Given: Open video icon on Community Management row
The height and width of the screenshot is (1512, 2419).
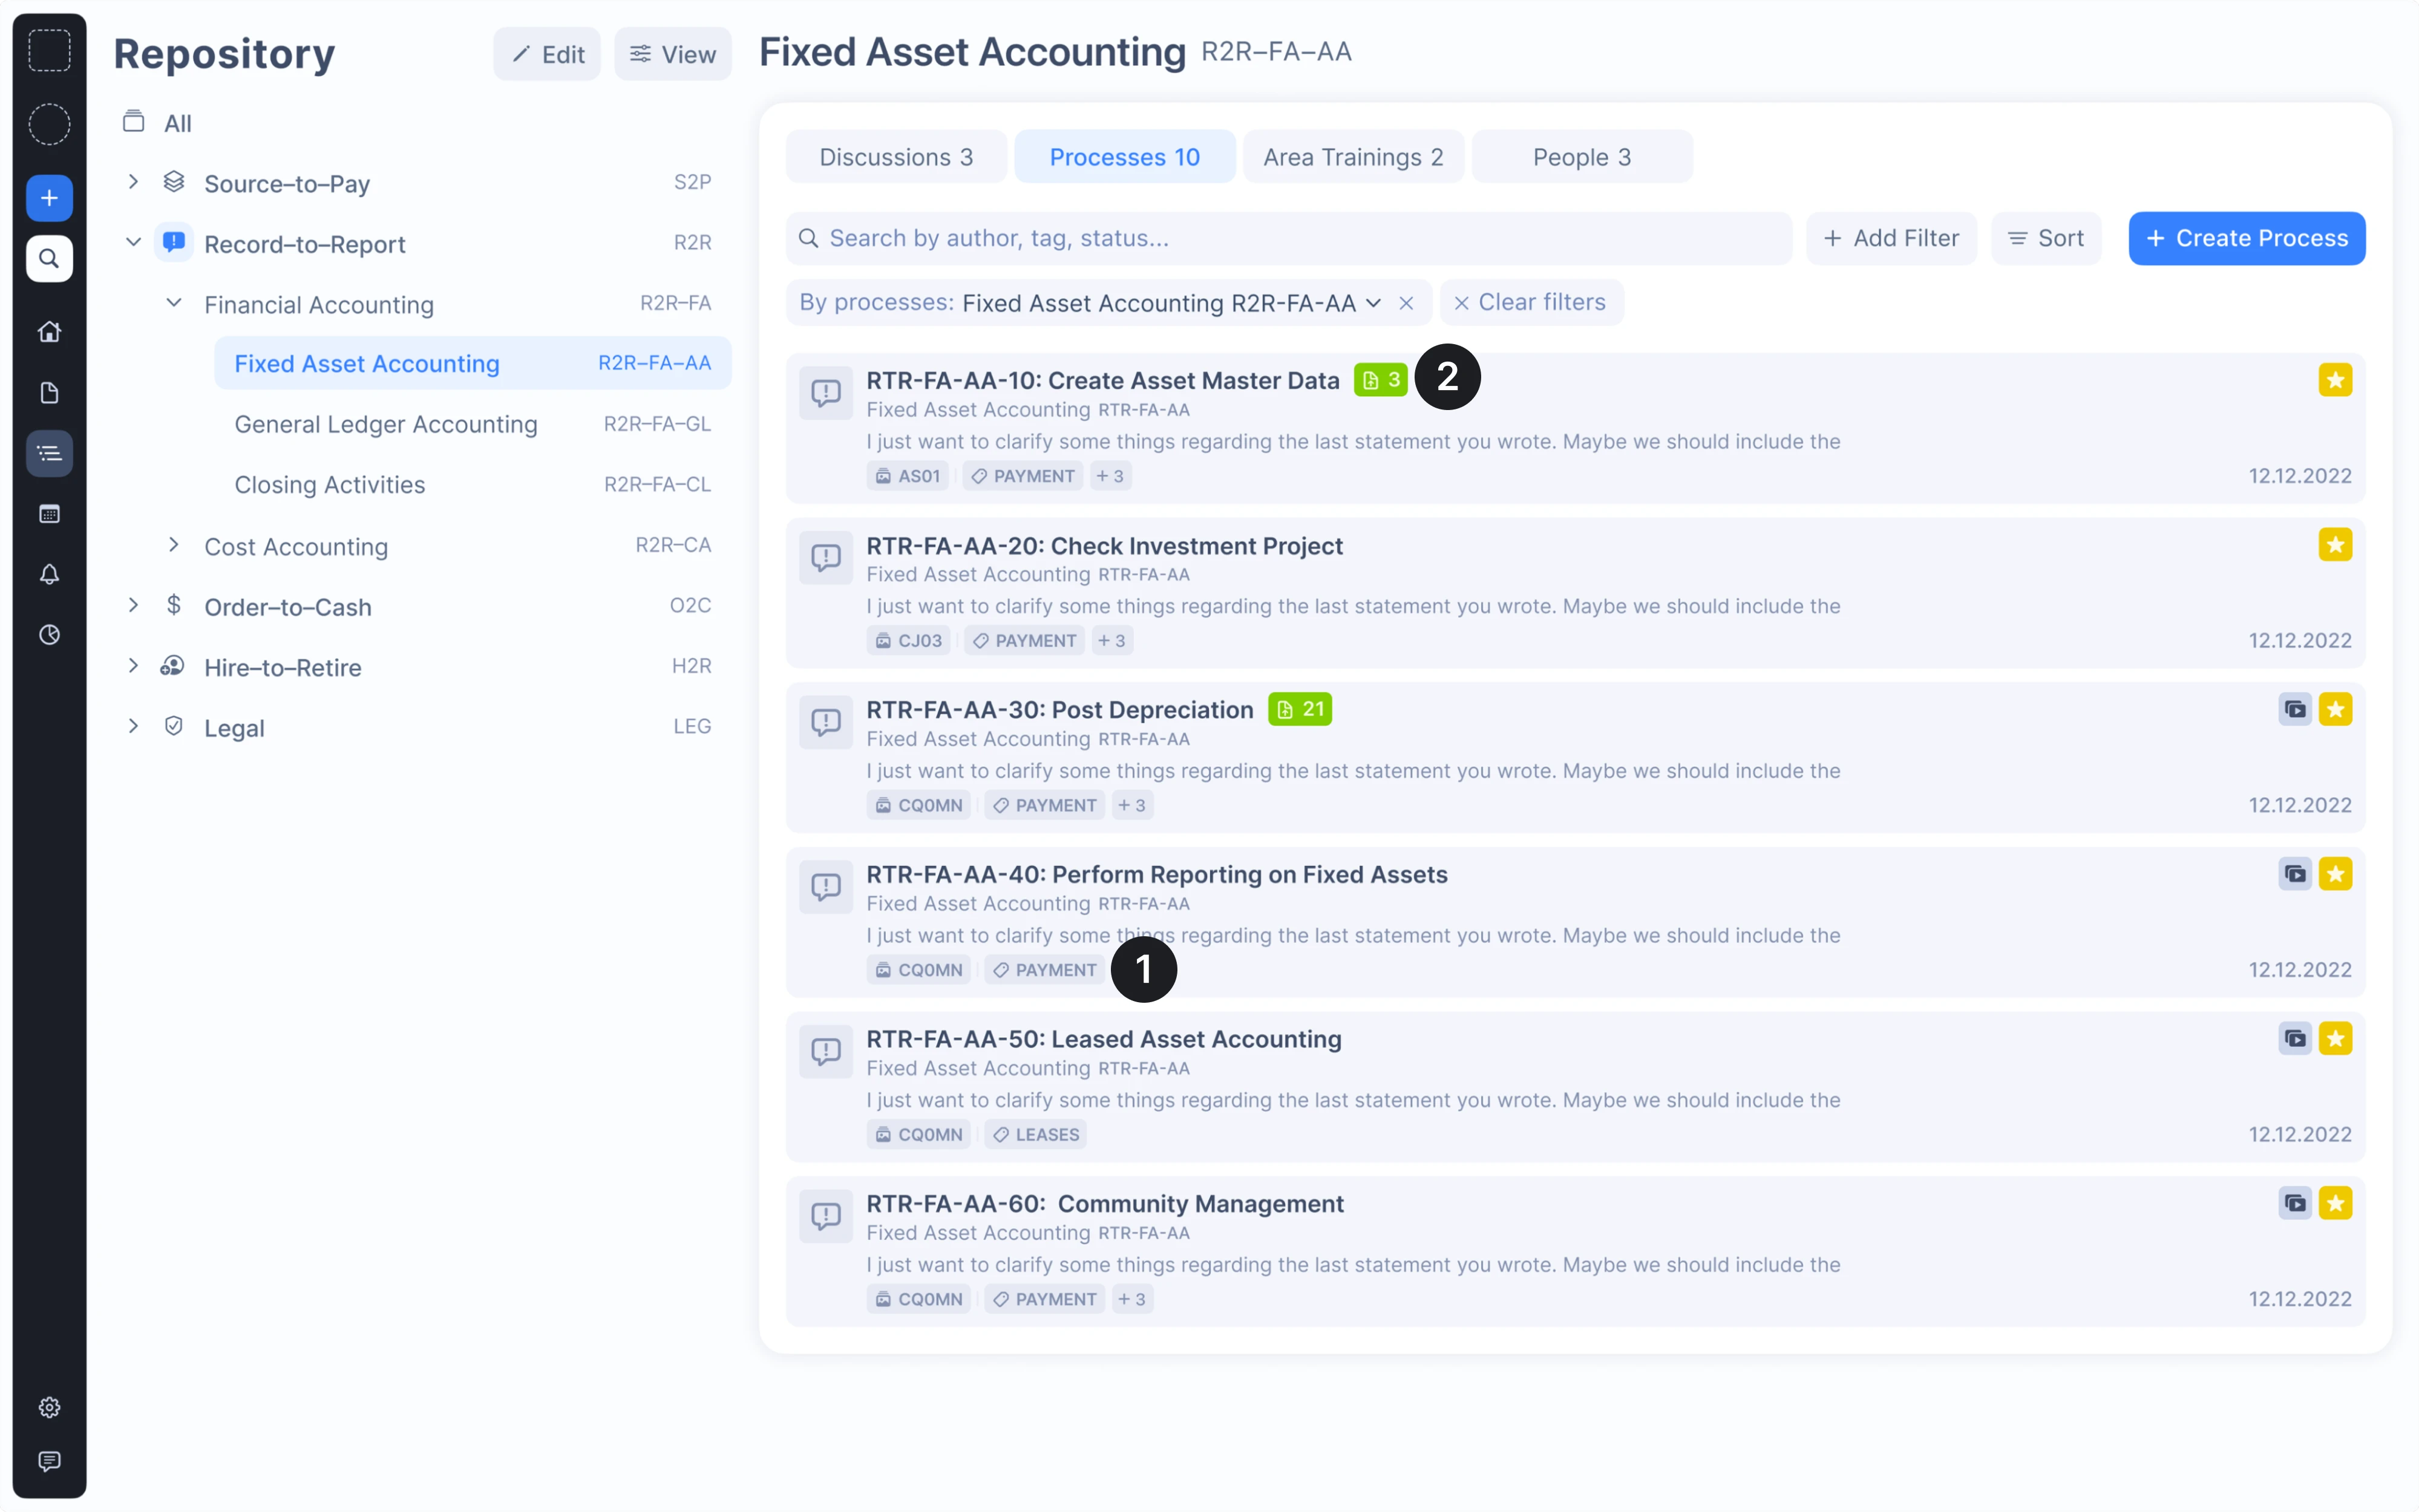Looking at the screenshot, I should tap(2295, 1203).
